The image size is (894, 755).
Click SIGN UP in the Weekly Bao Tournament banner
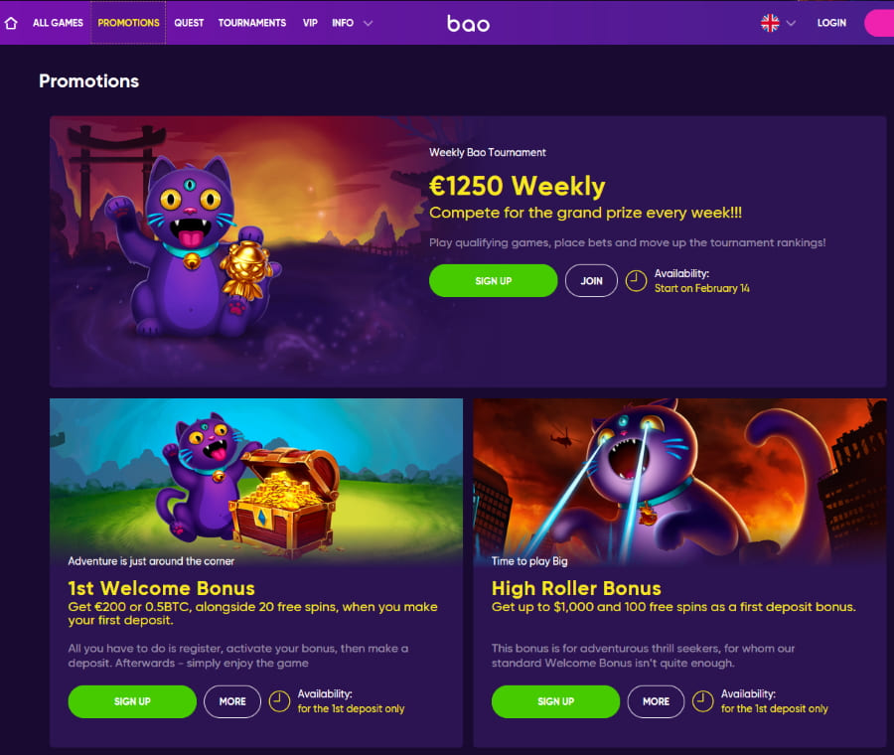coord(493,280)
